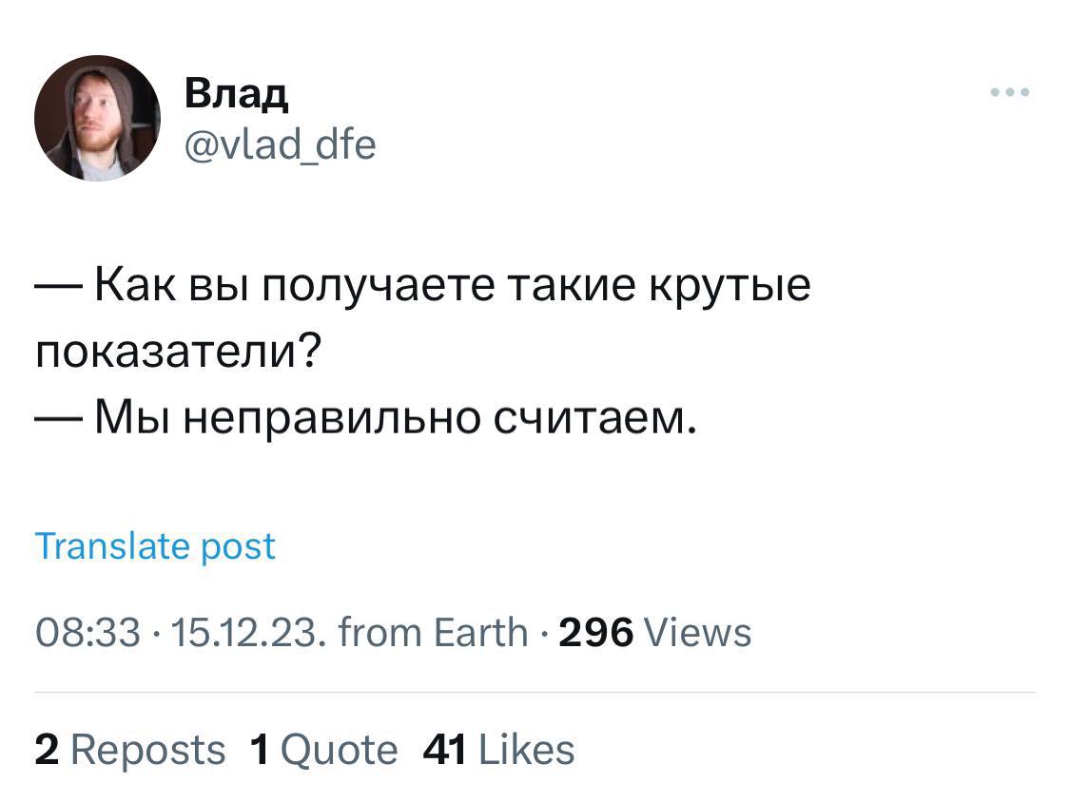Open the three-dot more options menu

coord(1009,93)
